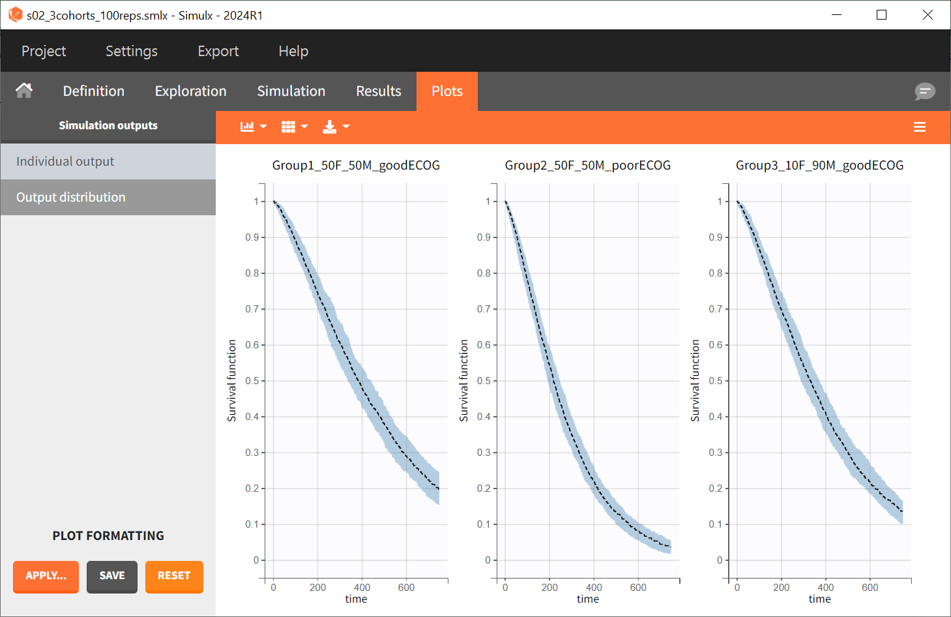Image resolution: width=951 pixels, height=617 pixels.
Task: Expand the export plot dropdown arrow
Action: 346,127
